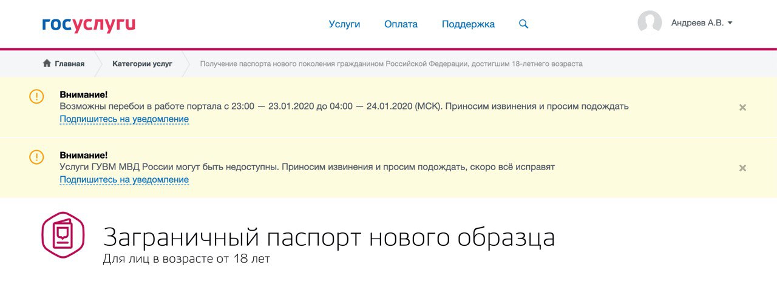Click the warning icon of ГУВМ МВД notice
Screen dimensions: 777x290
(36, 157)
